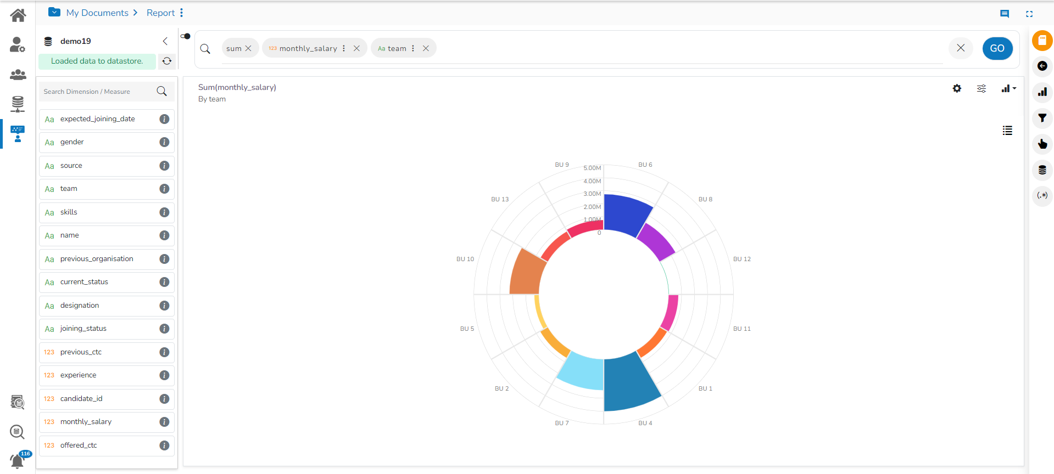Click the chart properties sliders icon
The width and height of the screenshot is (1054, 474).
click(981, 88)
